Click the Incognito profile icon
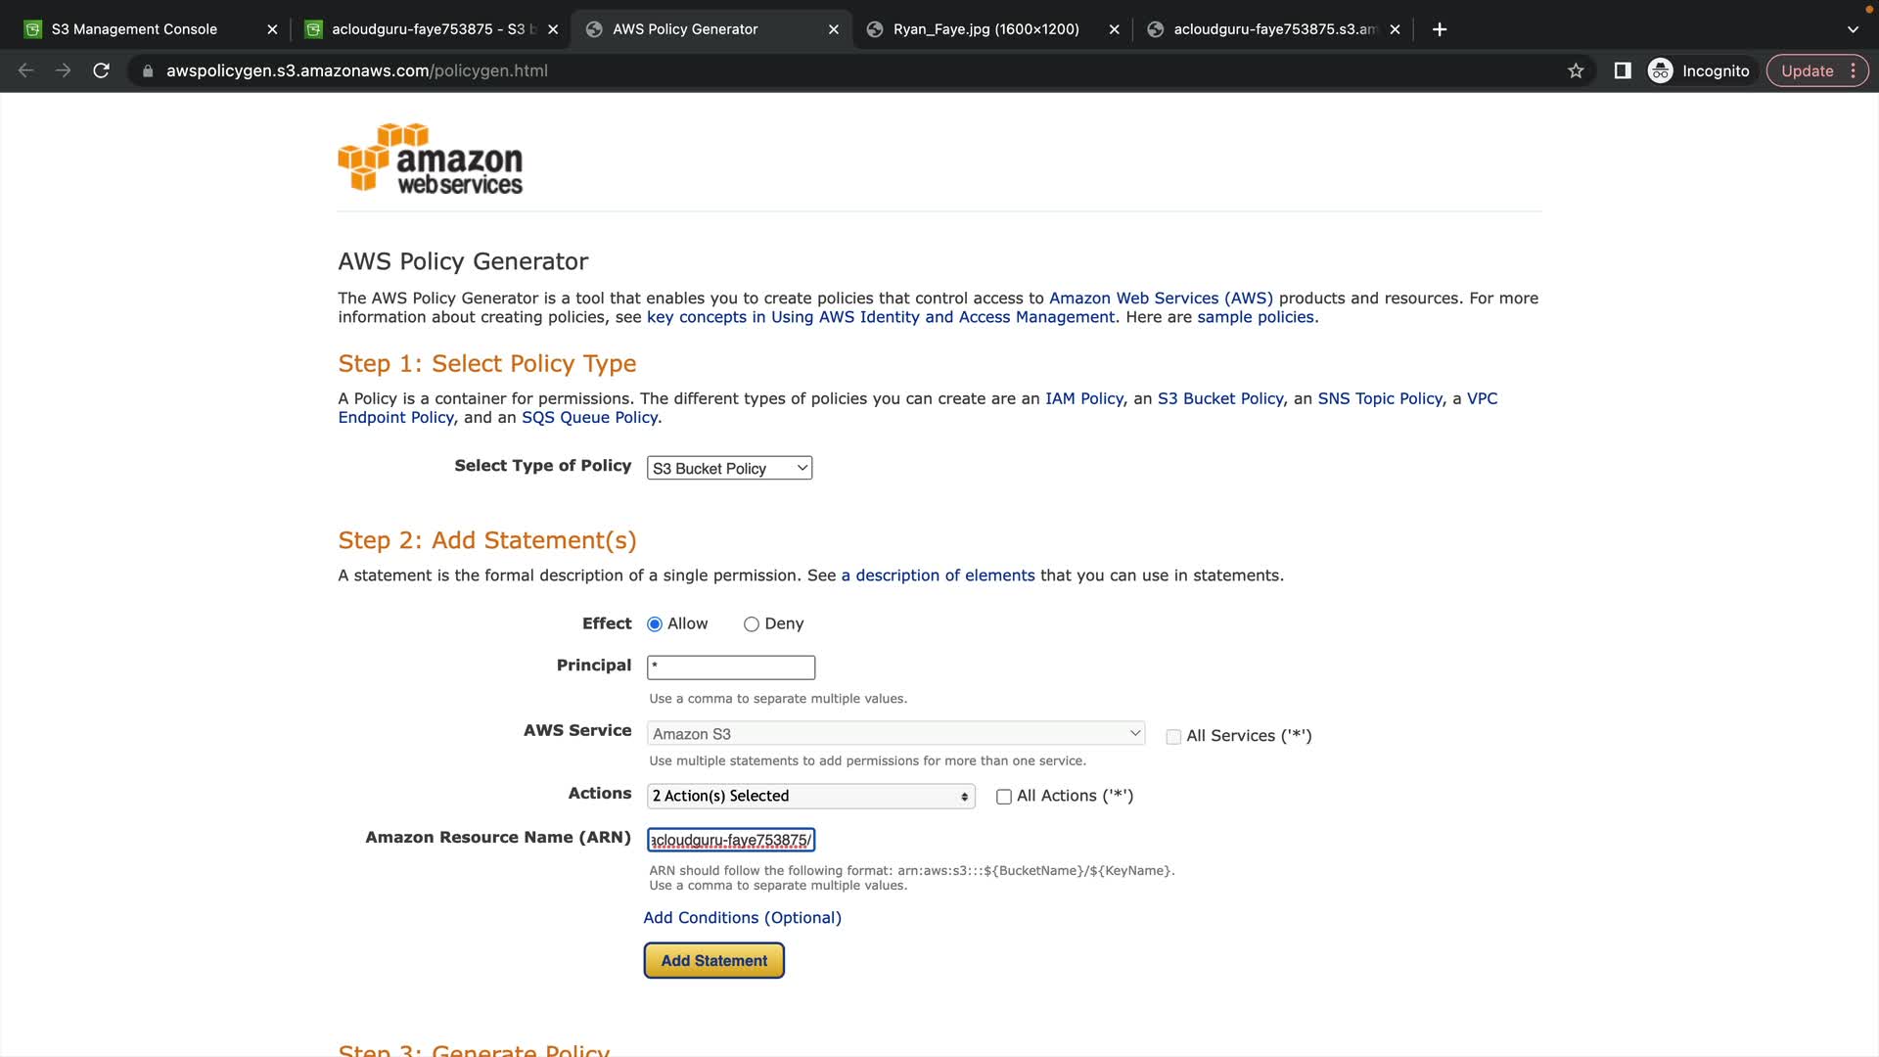This screenshot has width=1879, height=1057. coord(1661,70)
